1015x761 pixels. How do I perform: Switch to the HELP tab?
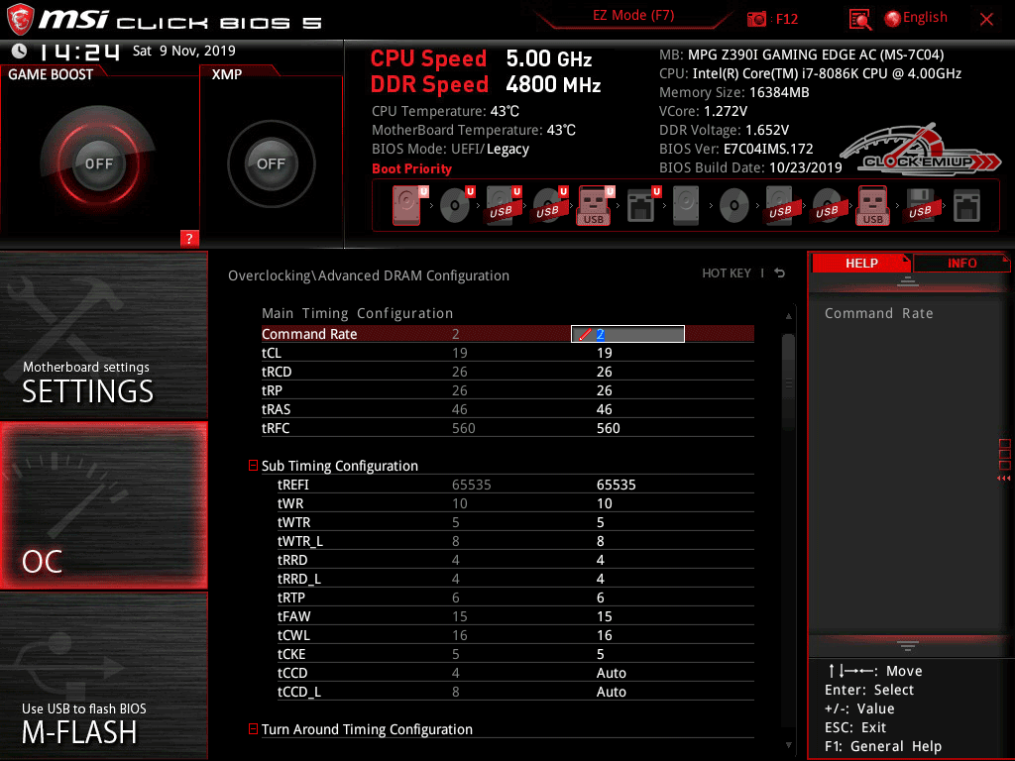coord(860,263)
